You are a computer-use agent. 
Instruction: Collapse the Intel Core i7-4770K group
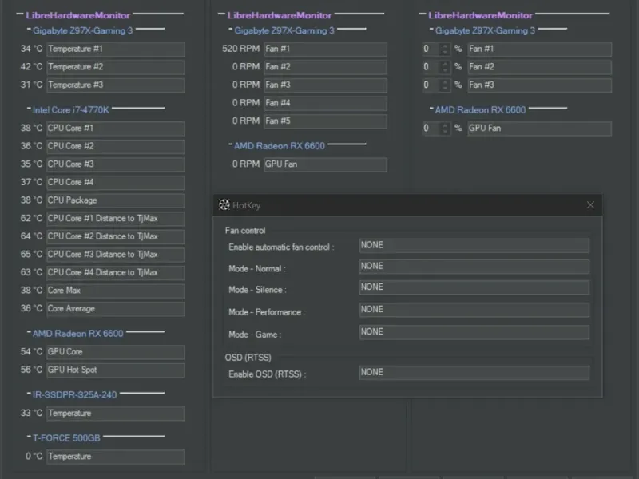pos(29,109)
